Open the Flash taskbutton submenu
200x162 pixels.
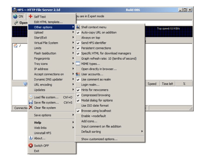point(51,53)
